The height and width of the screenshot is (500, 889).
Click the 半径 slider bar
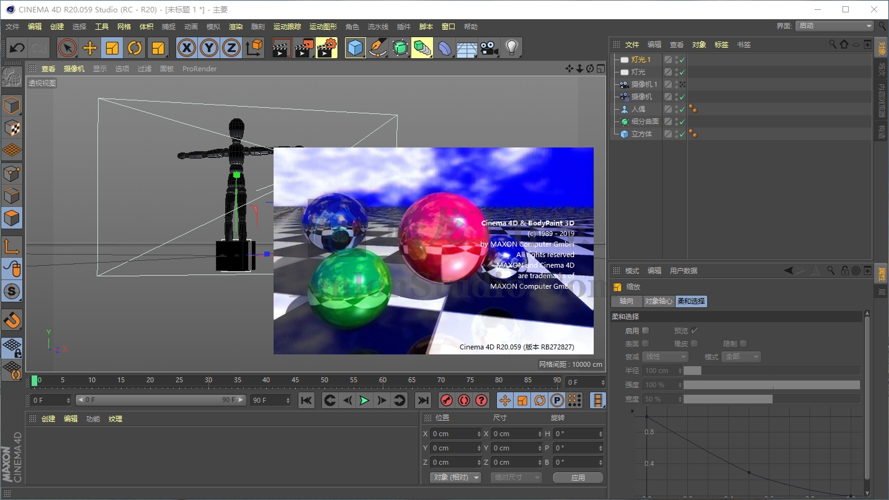pos(772,371)
